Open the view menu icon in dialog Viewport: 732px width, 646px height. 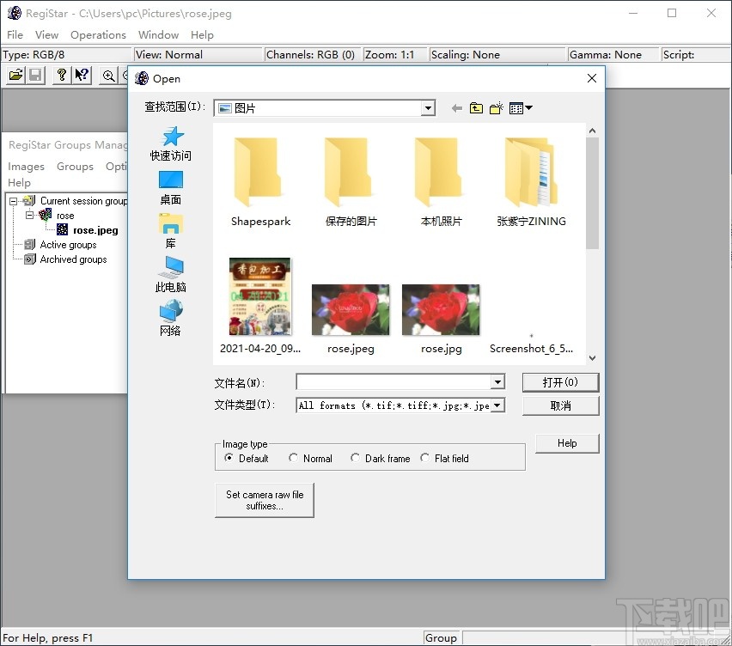coord(521,108)
